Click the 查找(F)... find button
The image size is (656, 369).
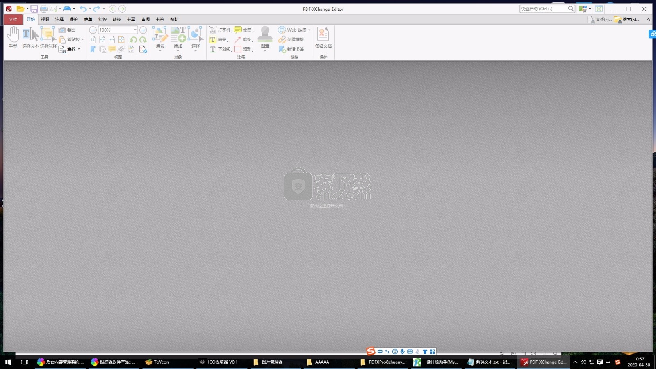599,19
